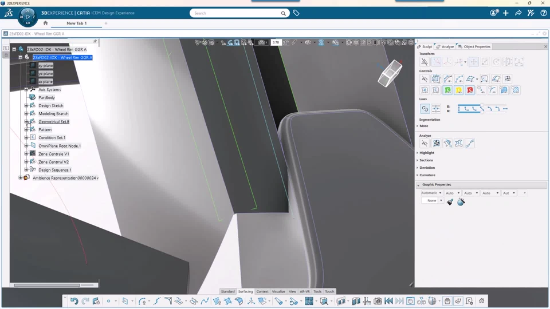Select the Zone Centrale V1 tree item
Image resolution: width=550 pixels, height=309 pixels.
point(53,154)
